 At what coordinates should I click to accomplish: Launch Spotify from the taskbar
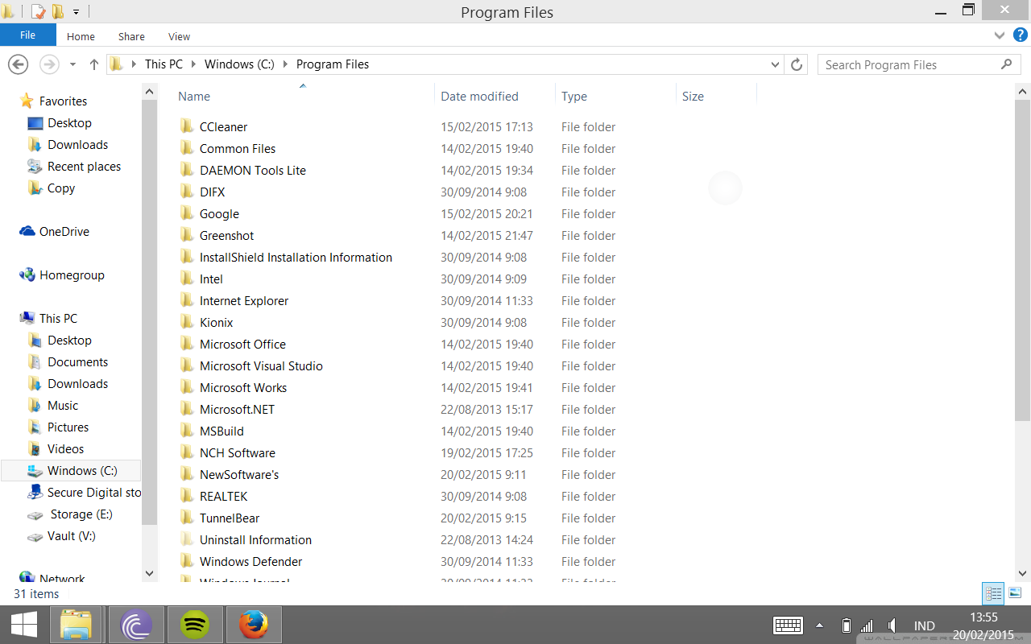(195, 625)
